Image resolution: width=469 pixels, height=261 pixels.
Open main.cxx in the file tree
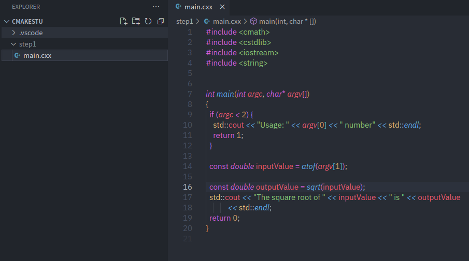click(x=37, y=55)
